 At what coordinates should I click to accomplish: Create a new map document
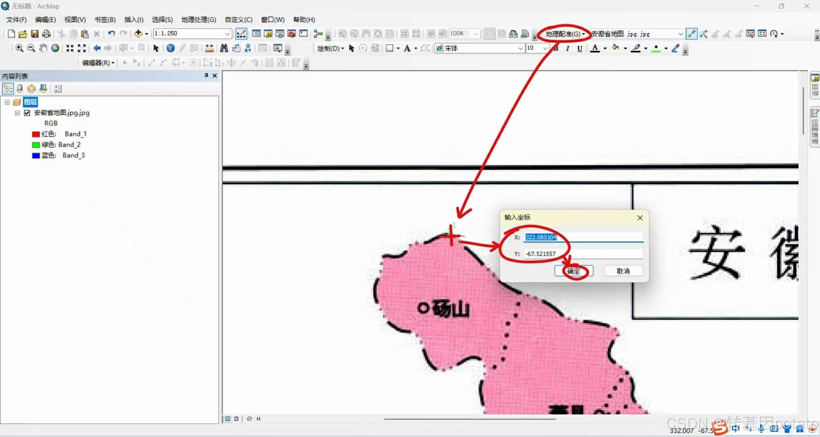click(x=12, y=34)
